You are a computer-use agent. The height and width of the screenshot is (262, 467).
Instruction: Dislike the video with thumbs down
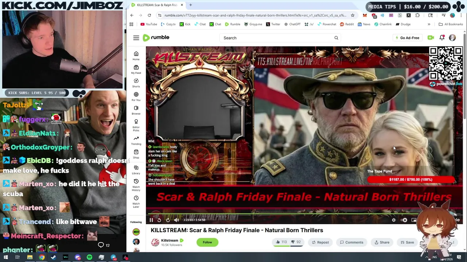click(x=296, y=242)
